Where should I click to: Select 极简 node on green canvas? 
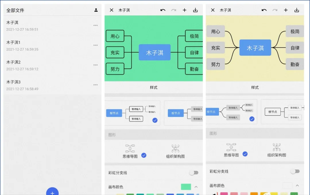pyautogui.click(x=194, y=36)
